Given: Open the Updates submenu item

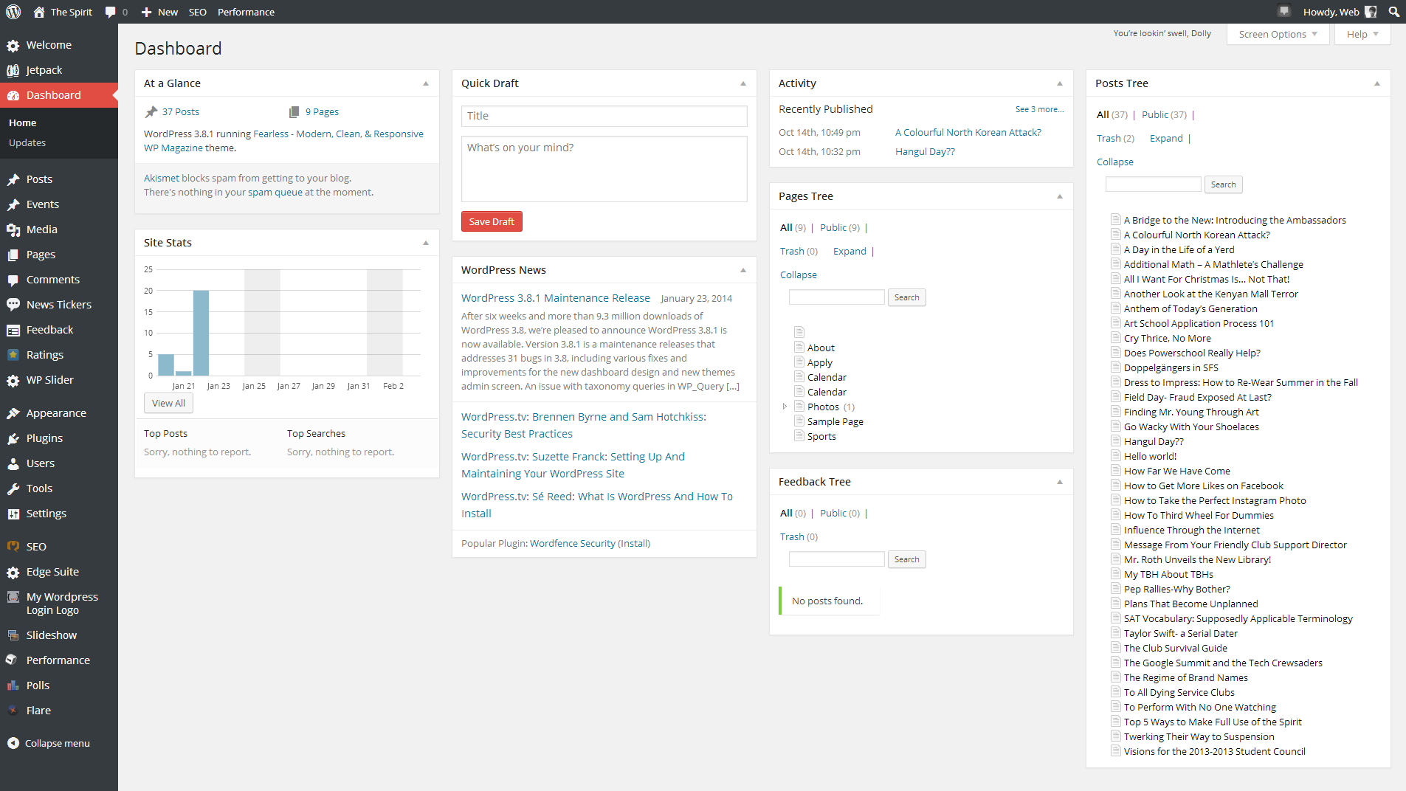Looking at the screenshot, I should (x=27, y=142).
